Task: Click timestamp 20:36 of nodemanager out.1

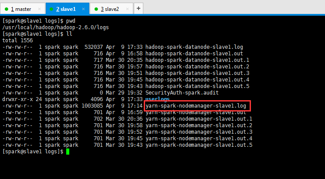Action: (x=135, y=119)
